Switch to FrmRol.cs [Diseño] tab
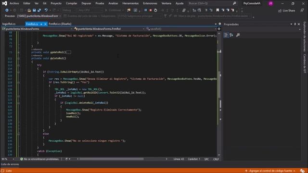This screenshot has height=173, width=308. pos(60,24)
